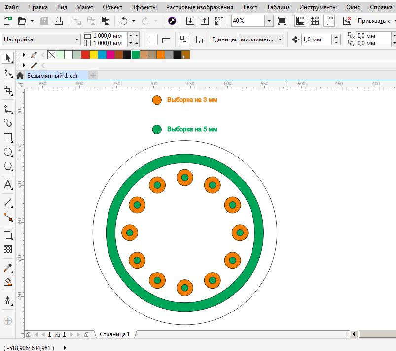
Task: Open the Страница 1 page tab
Action: pyautogui.click(x=115, y=334)
